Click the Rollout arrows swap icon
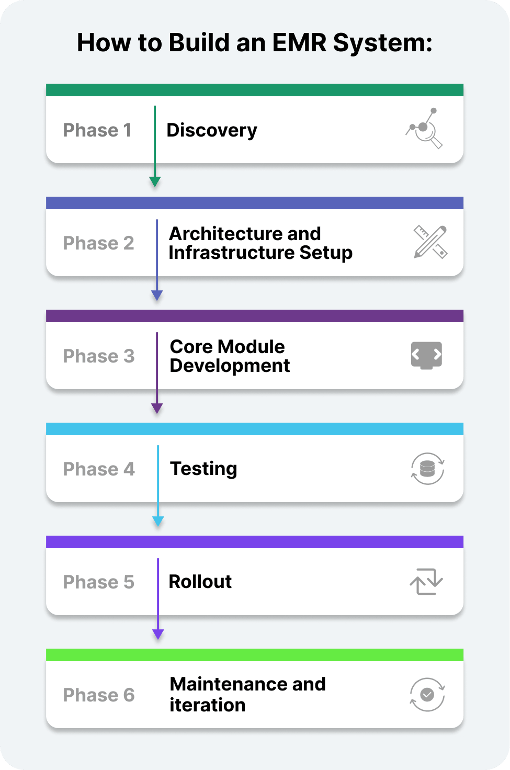The height and width of the screenshot is (770, 510). pyautogui.click(x=426, y=582)
